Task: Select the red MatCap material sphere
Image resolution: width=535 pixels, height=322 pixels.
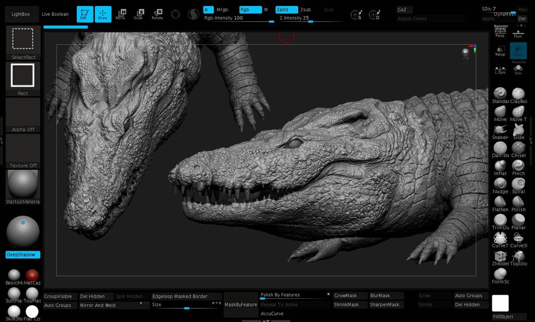Action: click(32, 275)
